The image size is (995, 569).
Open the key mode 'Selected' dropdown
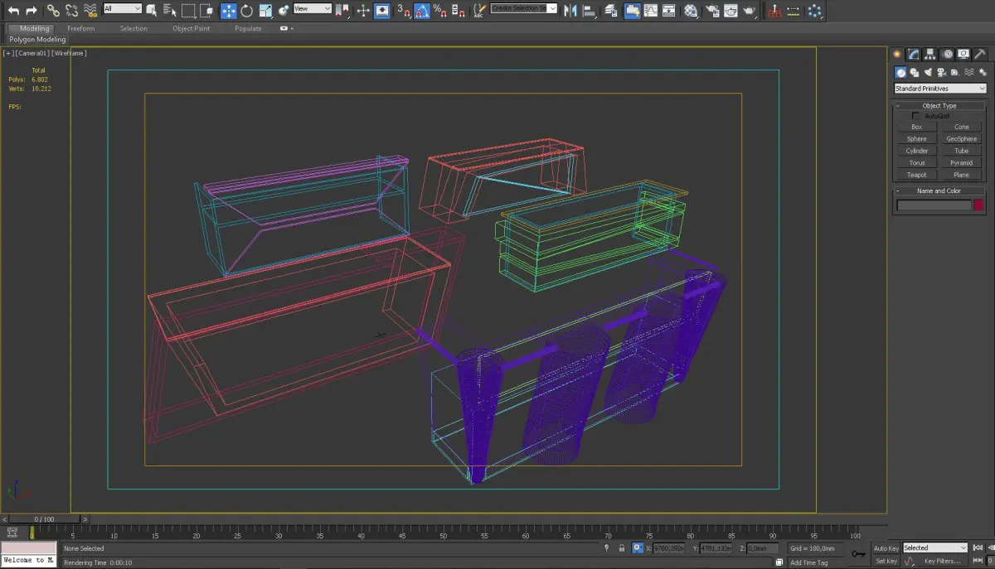coord(934,547)
